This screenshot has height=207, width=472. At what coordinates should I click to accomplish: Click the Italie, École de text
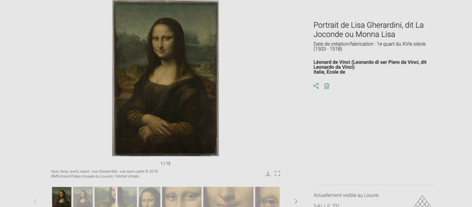(329, 72)
